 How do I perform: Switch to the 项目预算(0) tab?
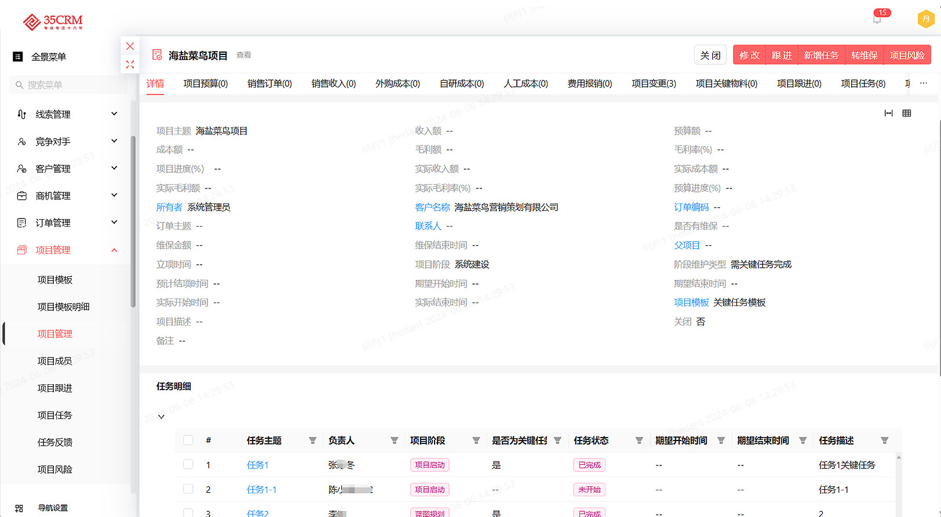[206, 83]
